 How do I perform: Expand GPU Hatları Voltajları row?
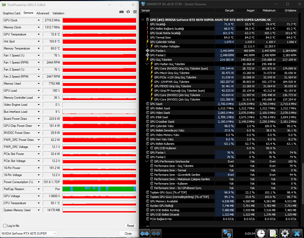pos(147,46)
